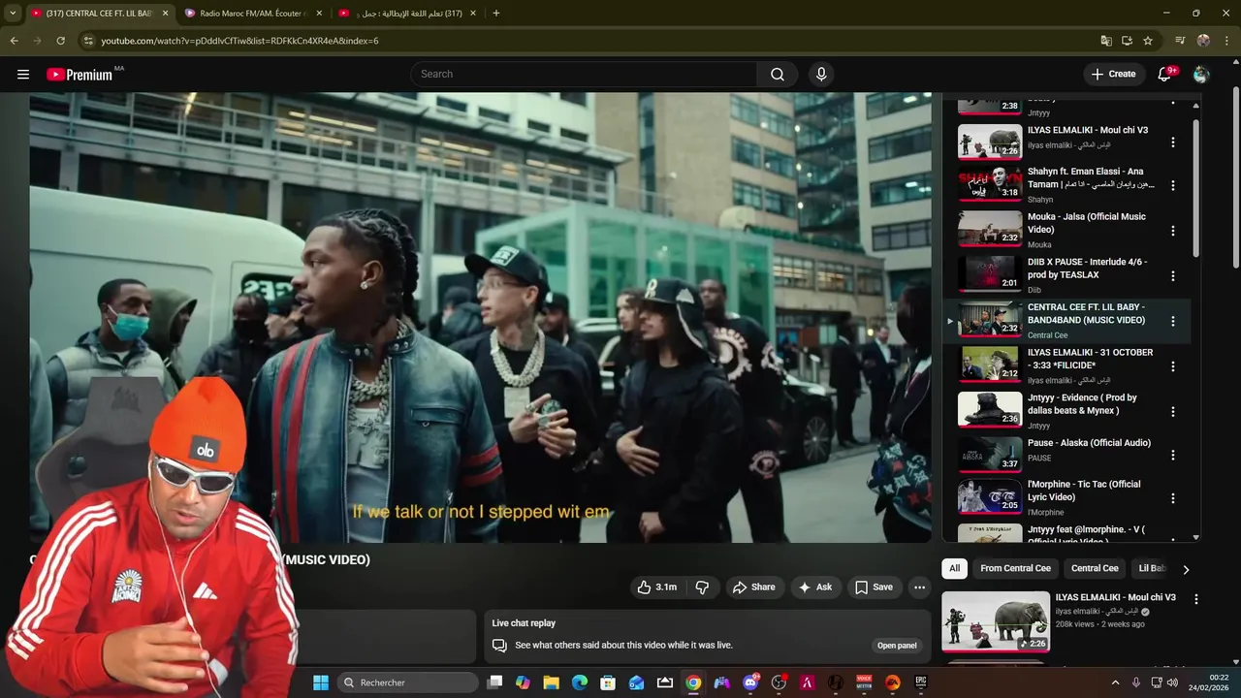Play Pause - Alaska thumbnail in playlist
This screenshot has height=698, width=1241.
tap(990, 454)
